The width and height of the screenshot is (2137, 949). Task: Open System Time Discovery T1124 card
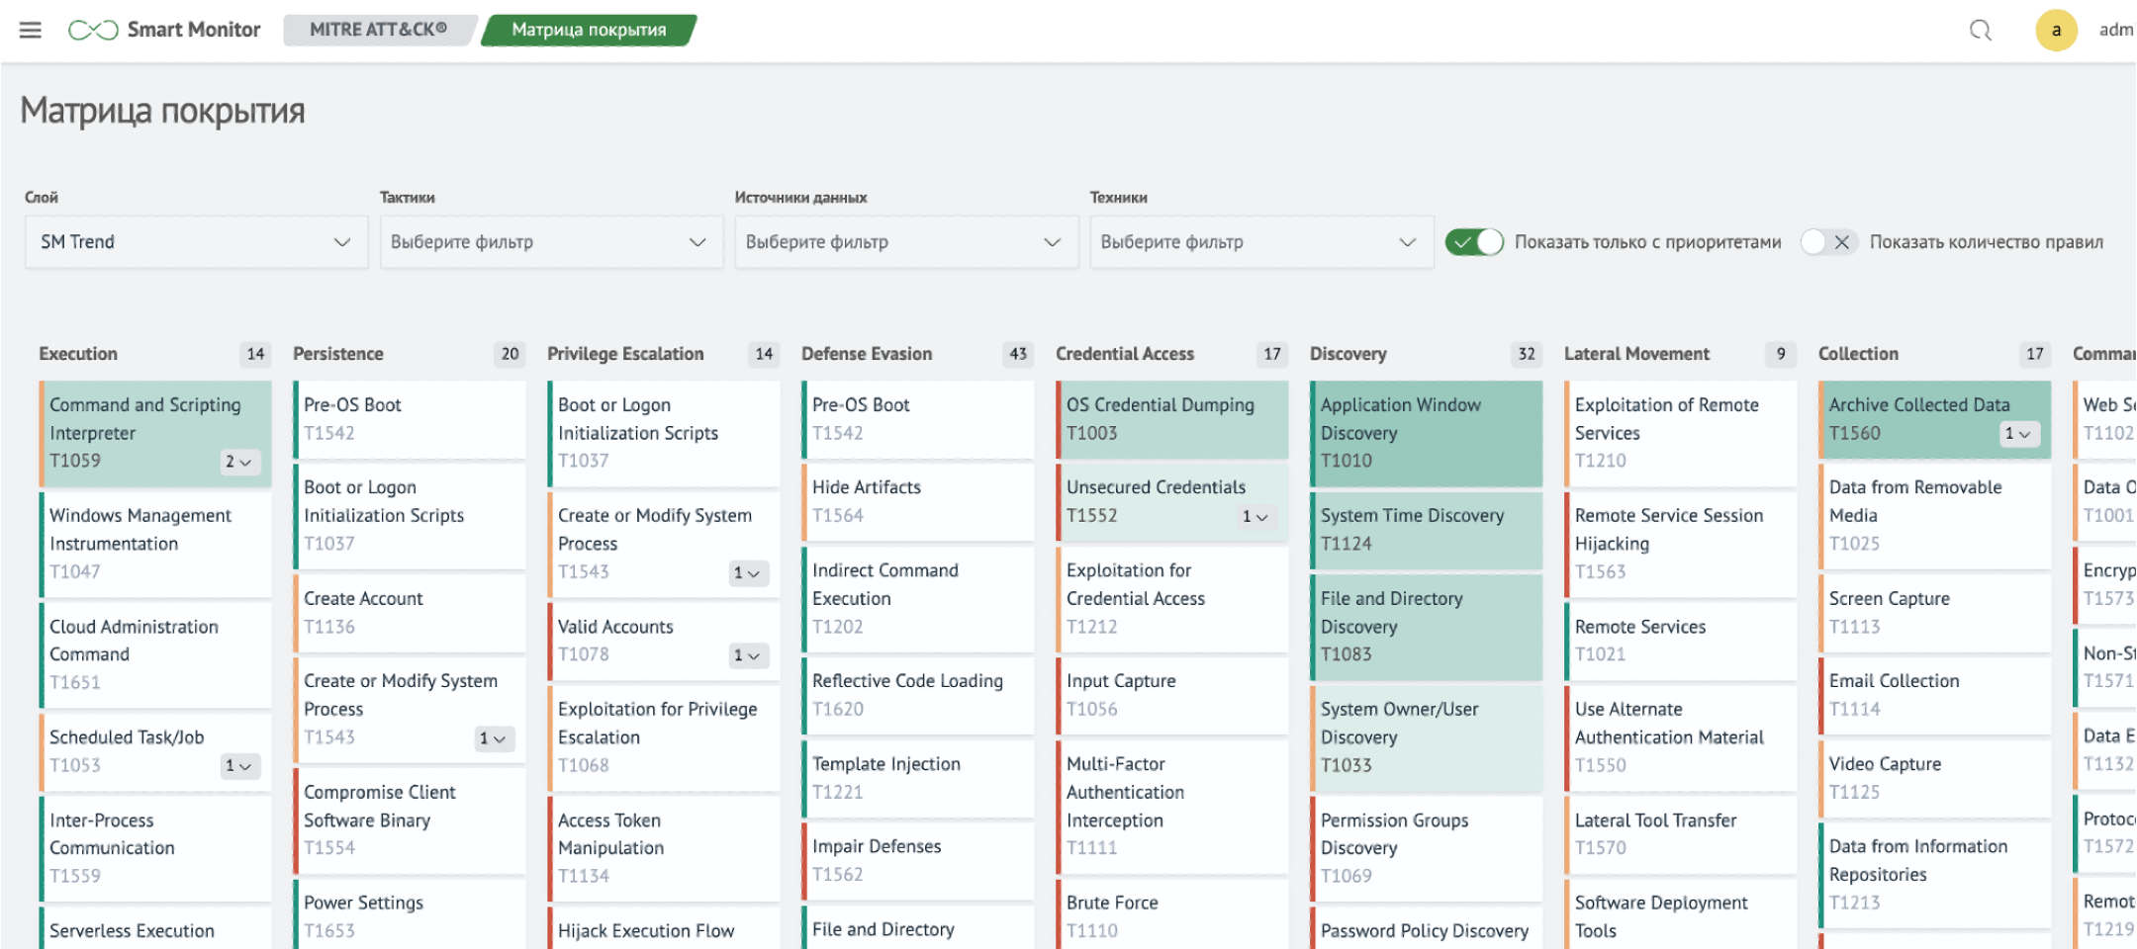(x=1427, y=530)
